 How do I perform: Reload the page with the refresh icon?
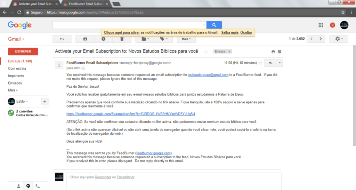(19, 12)
